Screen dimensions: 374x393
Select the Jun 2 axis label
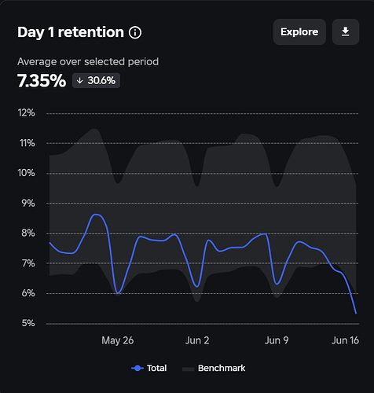(197, 340)
